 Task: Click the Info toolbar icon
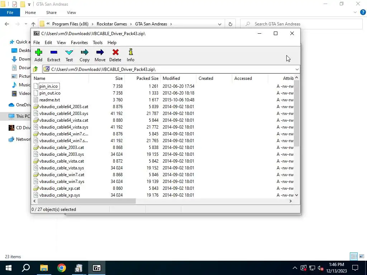pyautogui.click(x=130, y=52)
